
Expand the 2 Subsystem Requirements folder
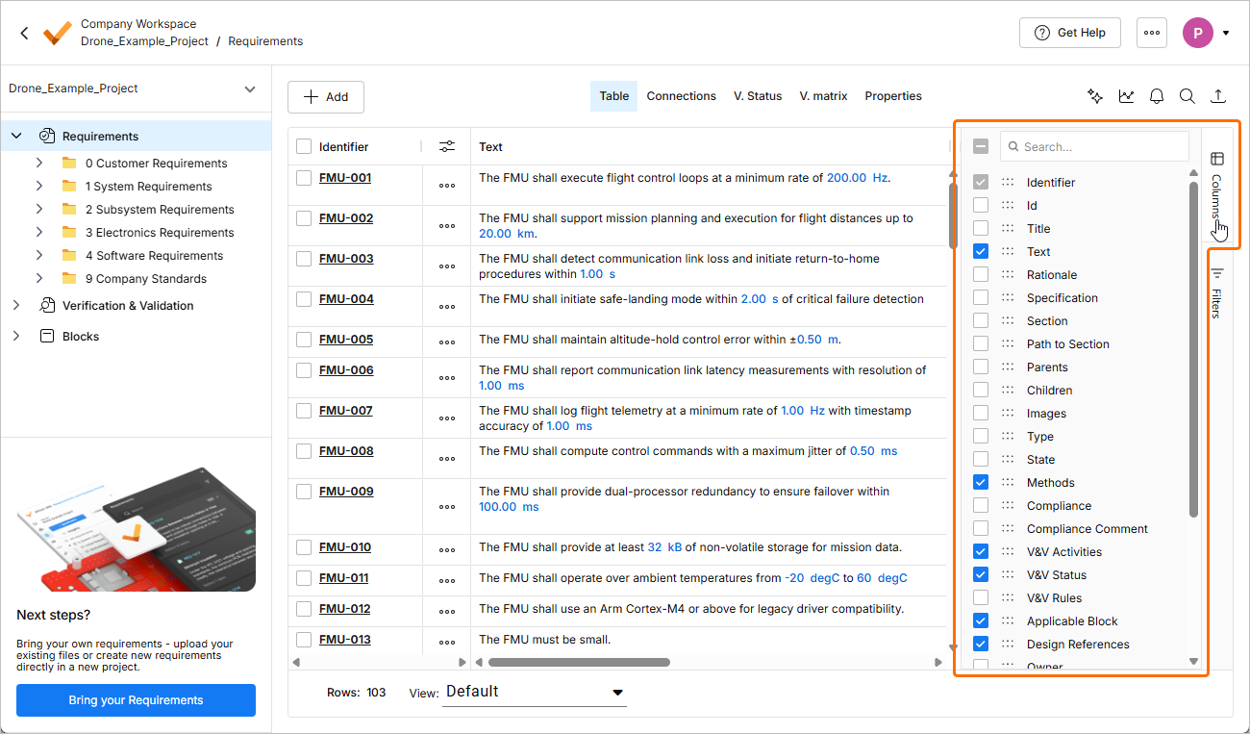pos(39,210)
